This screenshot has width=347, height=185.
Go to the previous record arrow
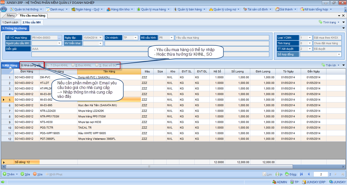309,174
